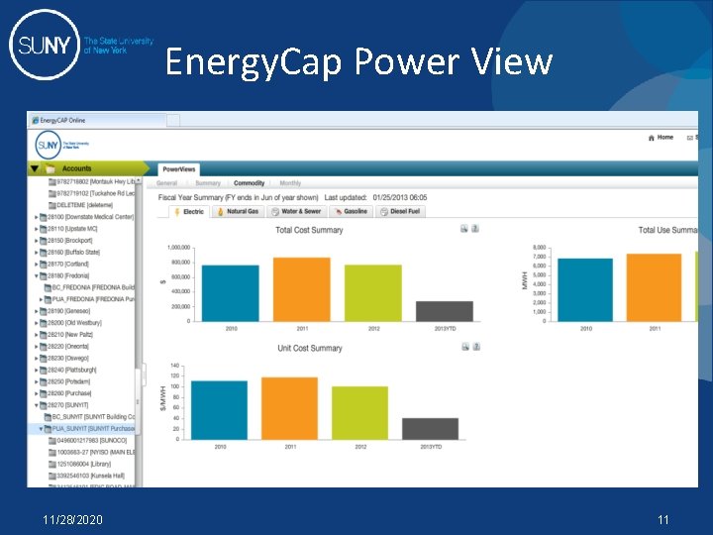Select PUA_SUNYIT highlighted tree row label
Image resolution: width=713 pixels, height=535 pixels.
[x=93, y=429]
